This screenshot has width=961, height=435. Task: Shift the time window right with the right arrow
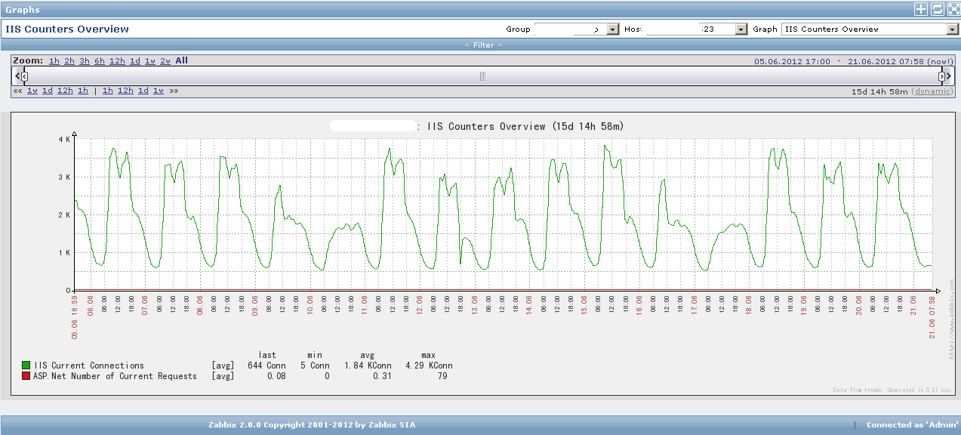click(x=949, y=76)
